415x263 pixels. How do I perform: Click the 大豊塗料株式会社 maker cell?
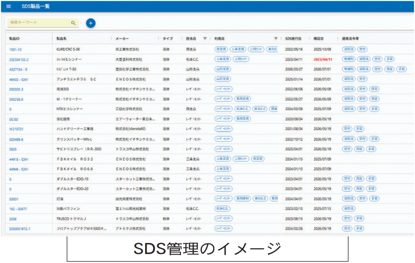[128, 59]
